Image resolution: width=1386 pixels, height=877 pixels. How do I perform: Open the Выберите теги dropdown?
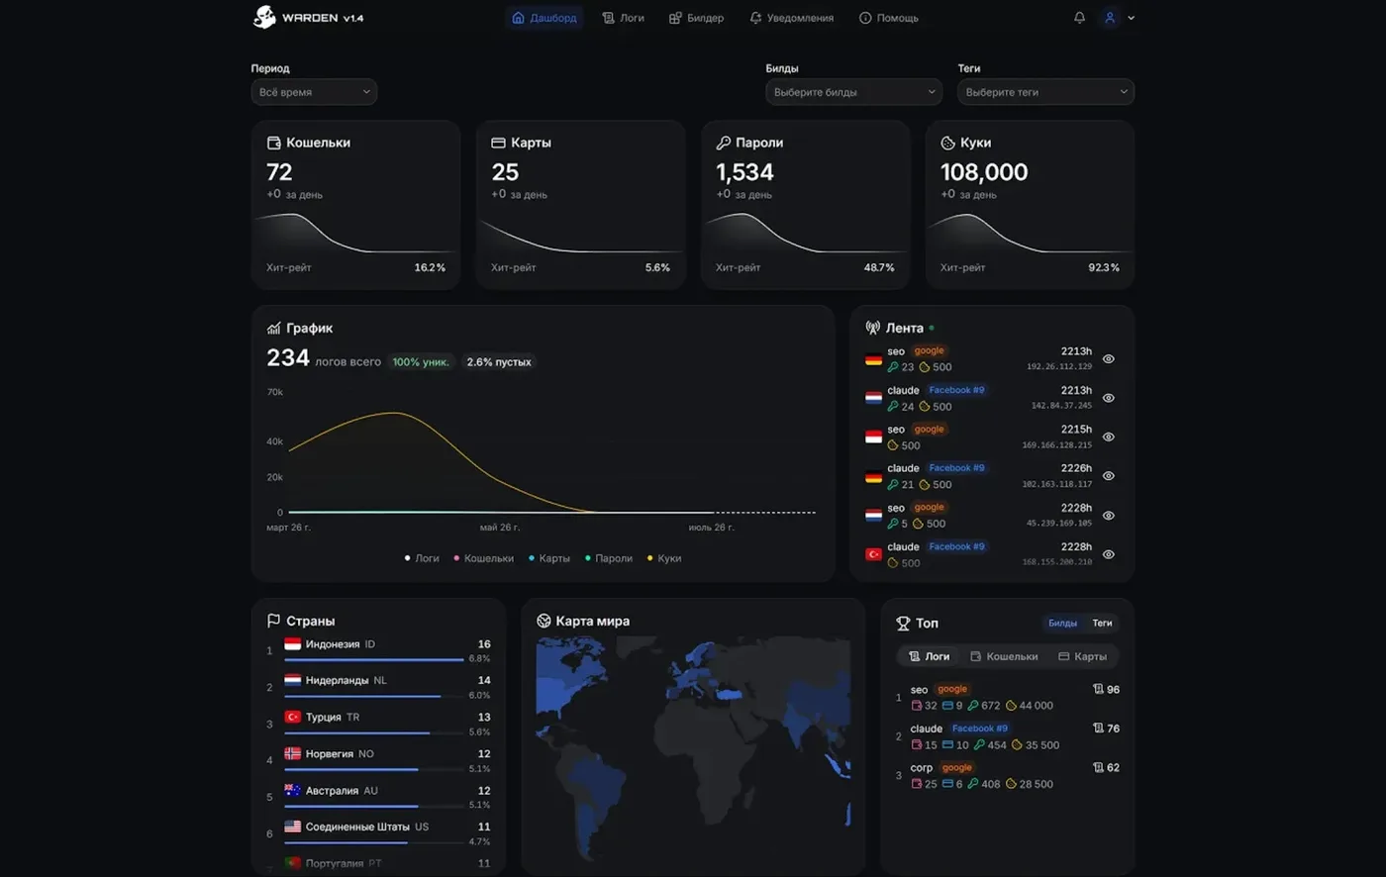[x=1045, y=92]
